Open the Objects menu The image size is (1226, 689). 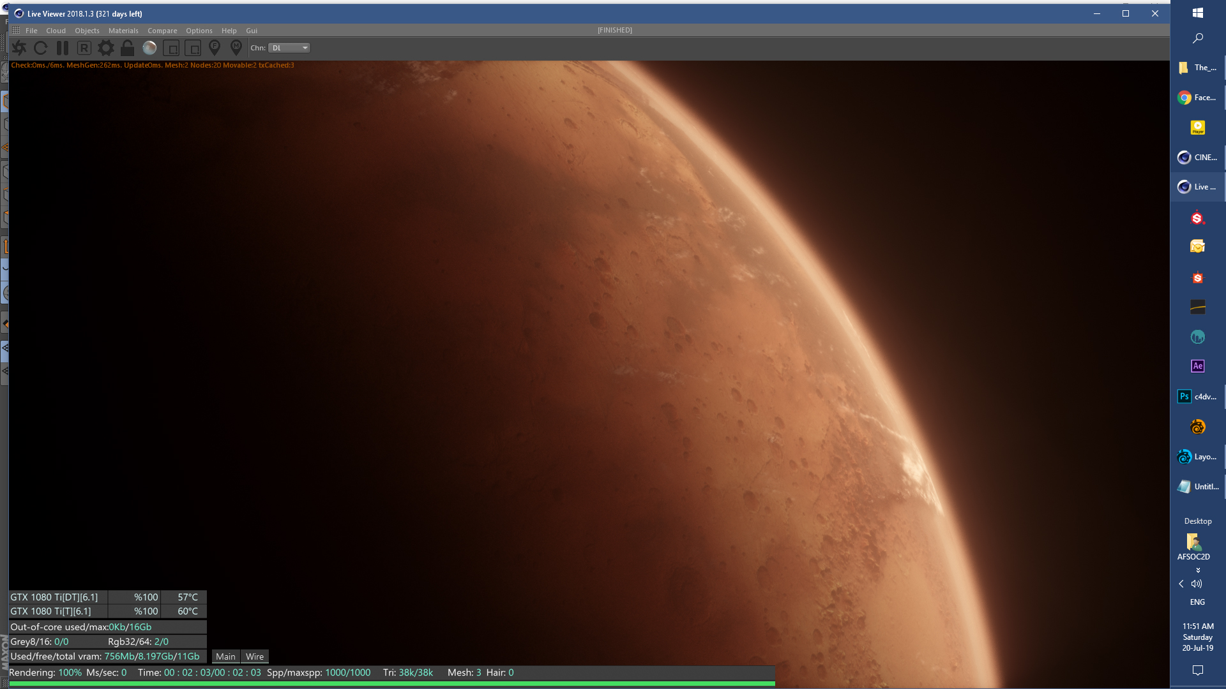tap(87, 31)
